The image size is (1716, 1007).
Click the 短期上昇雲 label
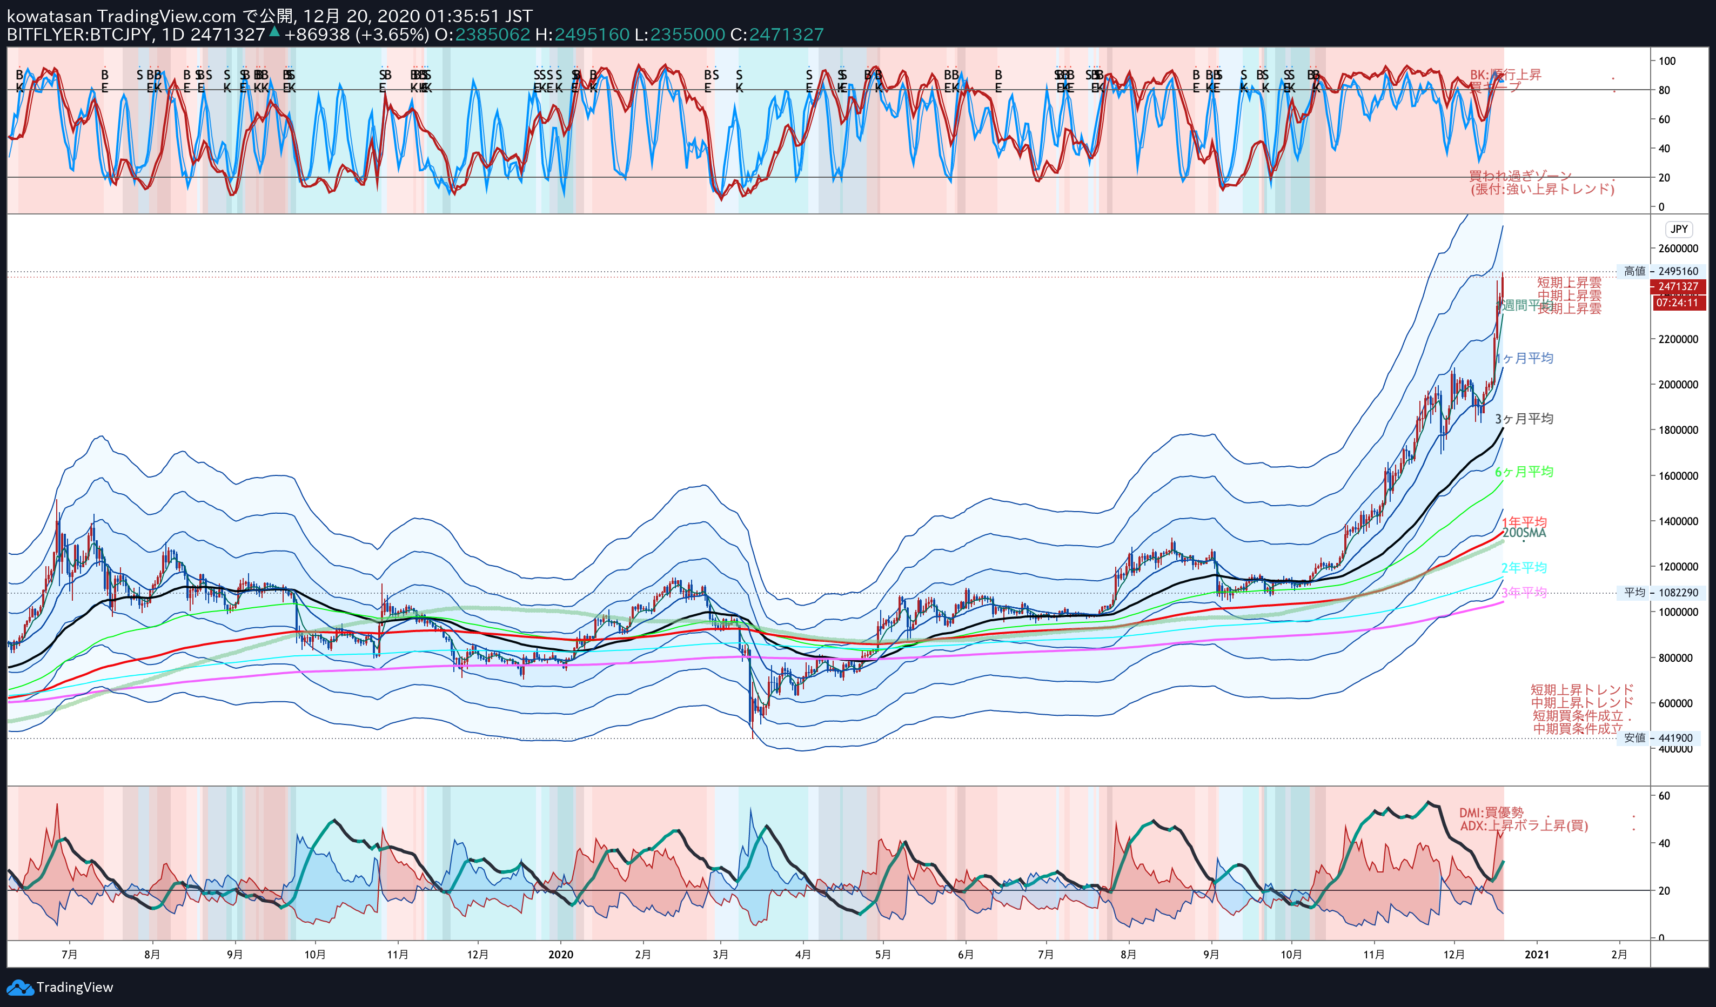(1569, 282)
